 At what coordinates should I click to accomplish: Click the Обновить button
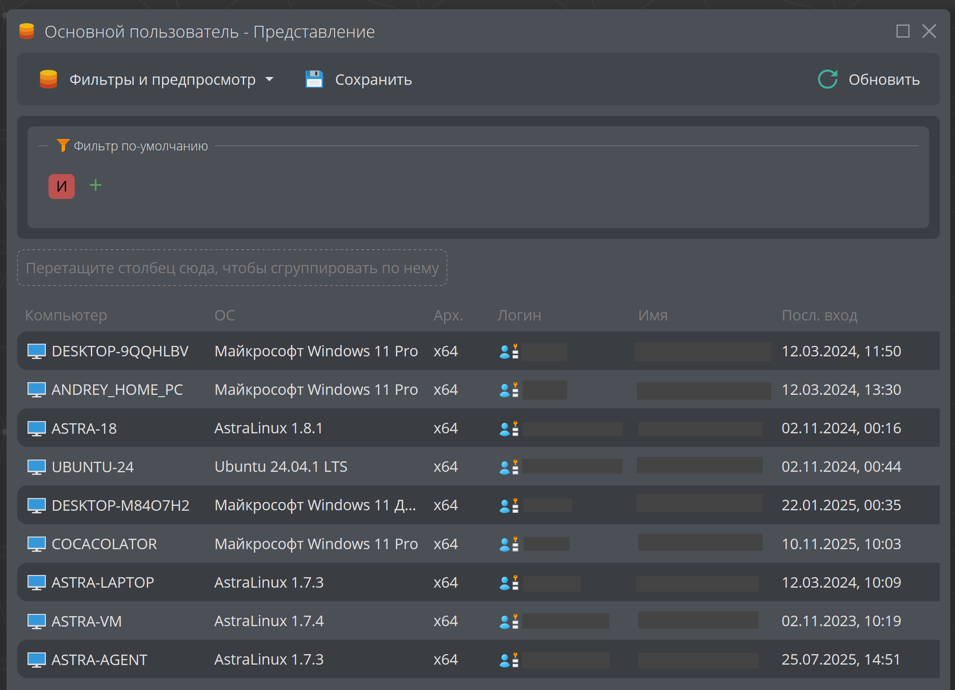tap(869, 80)
